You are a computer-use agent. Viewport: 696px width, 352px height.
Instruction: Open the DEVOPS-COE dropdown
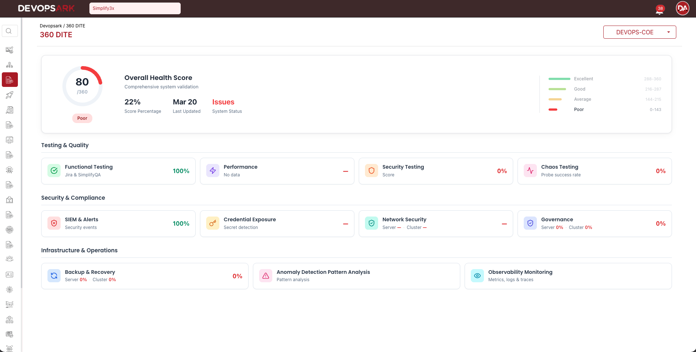[x=639, y=32]
